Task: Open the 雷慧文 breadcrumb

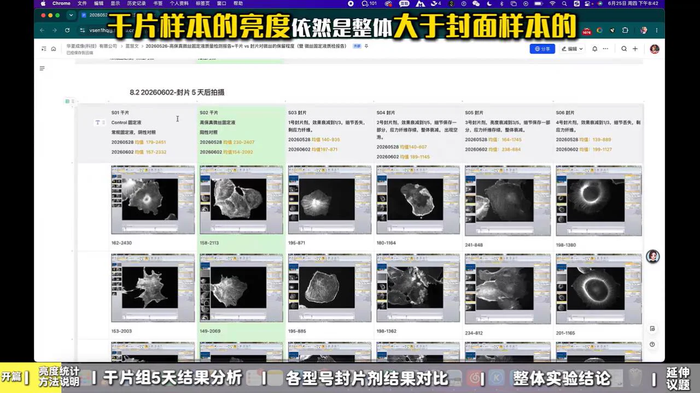Action: pos(132,46)
